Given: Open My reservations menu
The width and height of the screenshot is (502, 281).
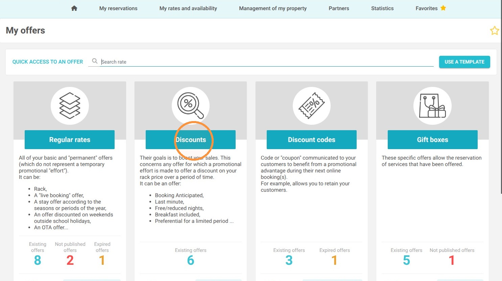Looking at the screenshot, I should pyautogui.click(x=118, y=8).
